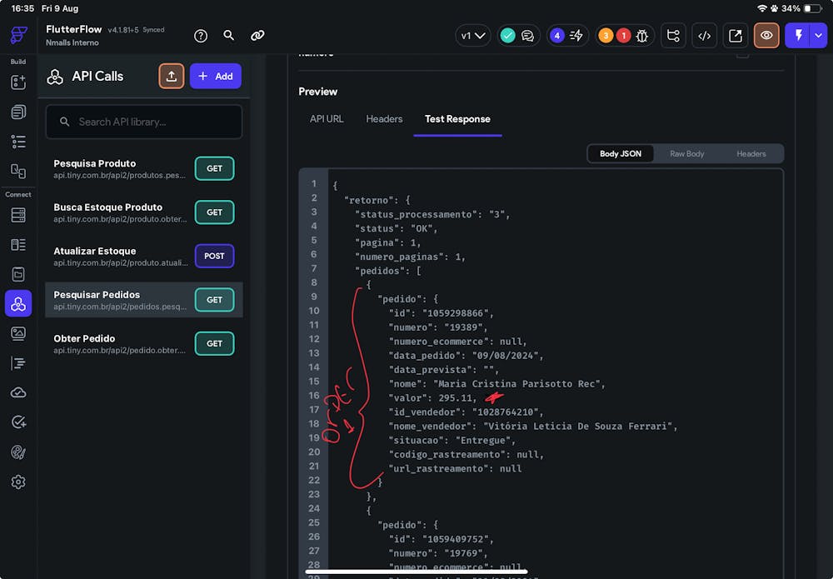Open the Firestore database sidebar icon
Screen dimensions: 833x579
pos(18,215)
